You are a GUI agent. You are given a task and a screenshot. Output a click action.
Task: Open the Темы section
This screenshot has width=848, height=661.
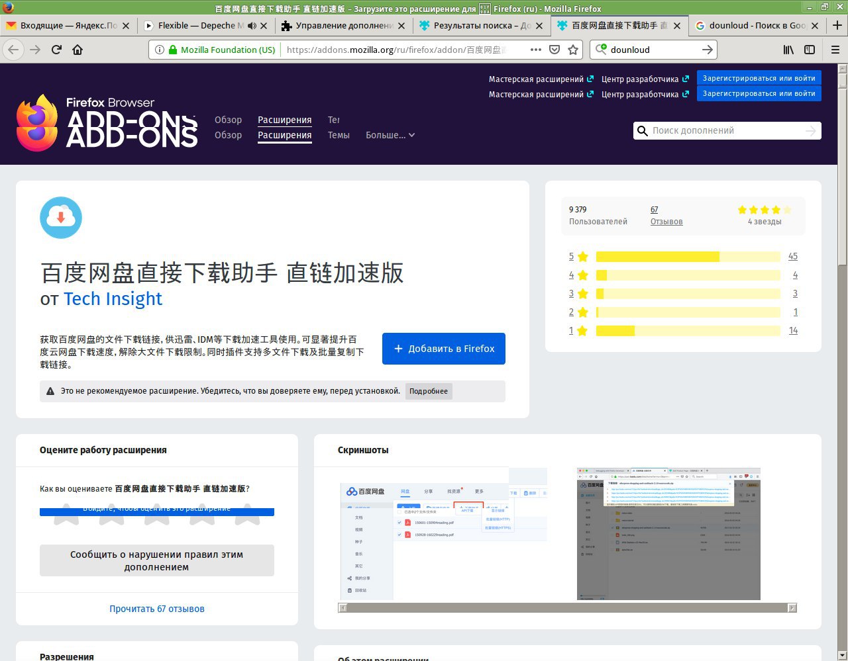point(339,135)
